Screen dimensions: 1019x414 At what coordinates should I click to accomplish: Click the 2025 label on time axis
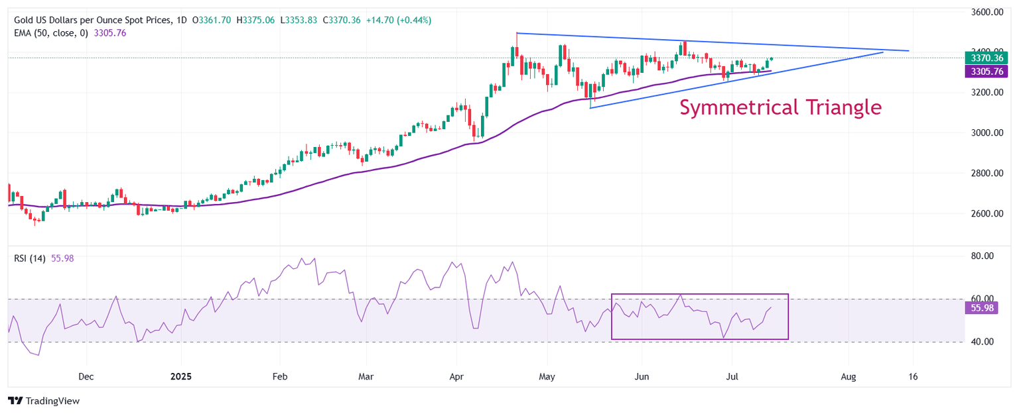[x=180, y=376]
